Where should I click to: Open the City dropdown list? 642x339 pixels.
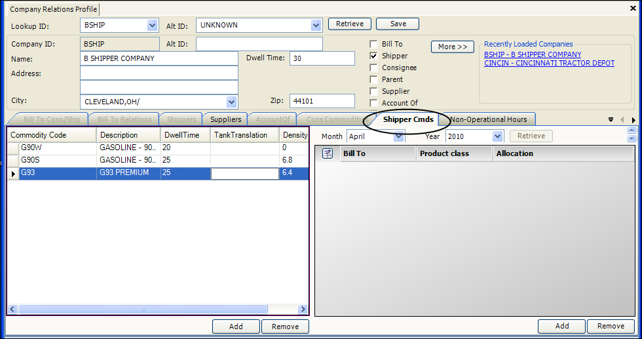[231, 102]
